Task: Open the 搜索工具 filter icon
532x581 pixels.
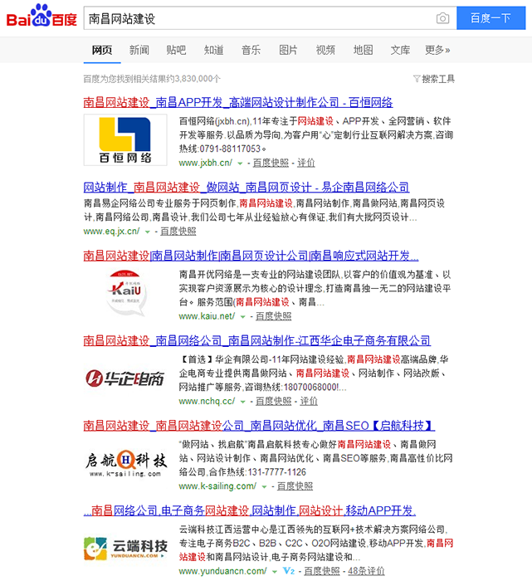Action: tap(417, 79)
